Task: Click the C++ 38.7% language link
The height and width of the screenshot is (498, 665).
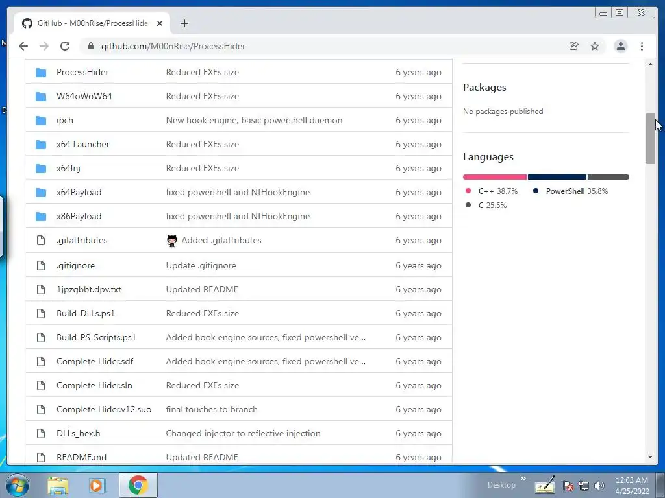Action: [x=492, y=191]
